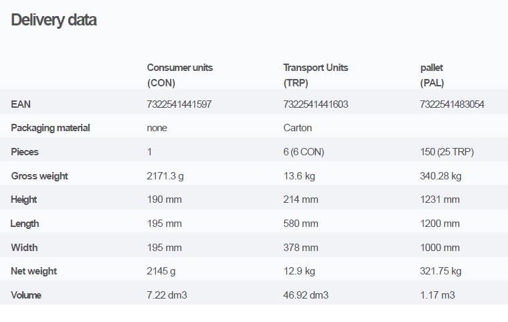Click the Pieces row label

25,152
